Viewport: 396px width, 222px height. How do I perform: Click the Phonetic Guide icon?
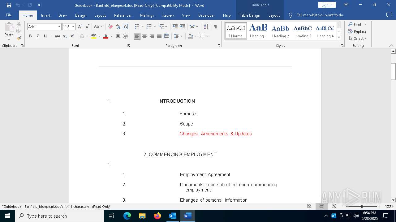point(118,27)
